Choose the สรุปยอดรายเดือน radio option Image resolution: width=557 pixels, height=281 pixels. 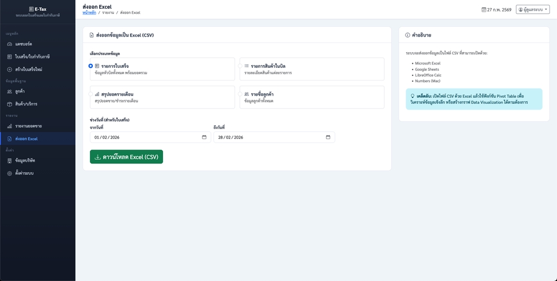91,94
